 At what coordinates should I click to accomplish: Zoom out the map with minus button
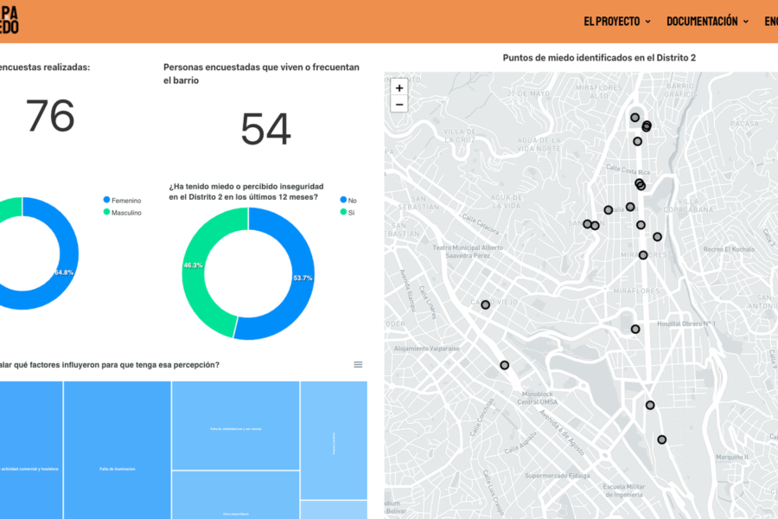(x=399, y=105)
